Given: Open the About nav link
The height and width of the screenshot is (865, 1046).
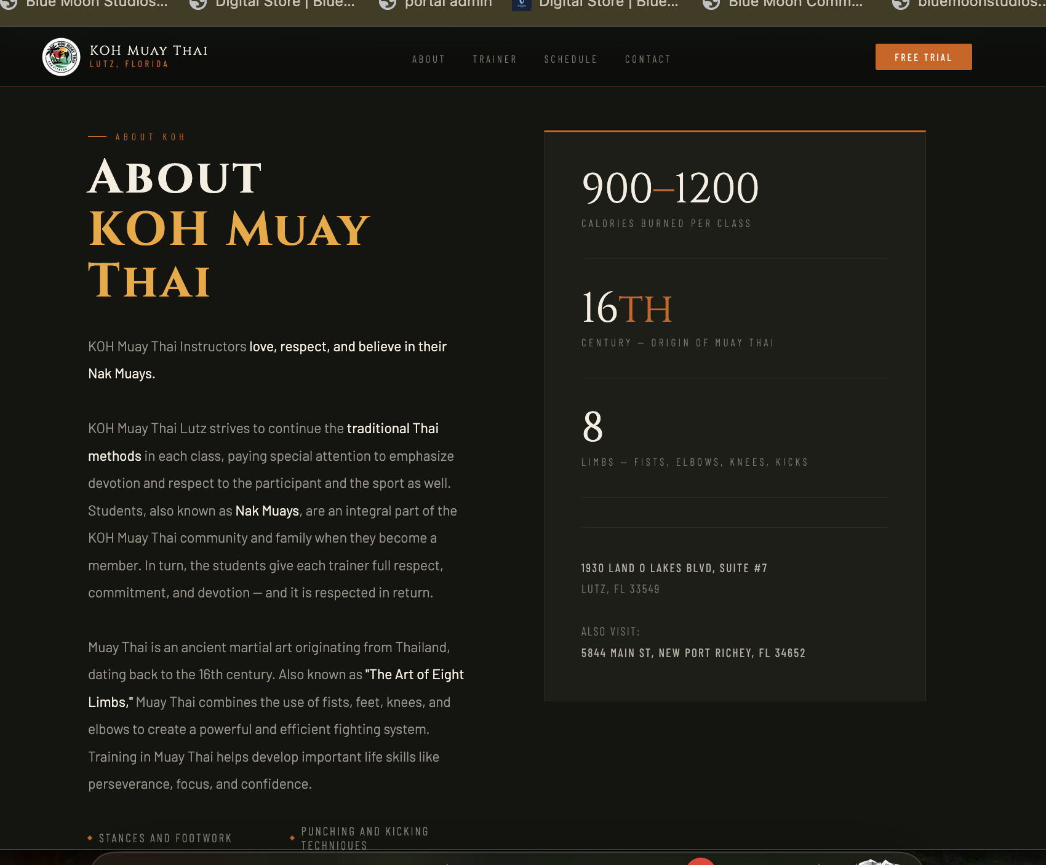Looking at the screenshot, I should (428, 59).
